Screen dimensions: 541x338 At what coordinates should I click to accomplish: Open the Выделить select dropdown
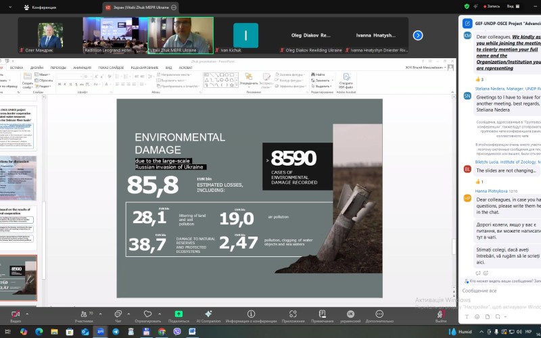coord(321,87)
